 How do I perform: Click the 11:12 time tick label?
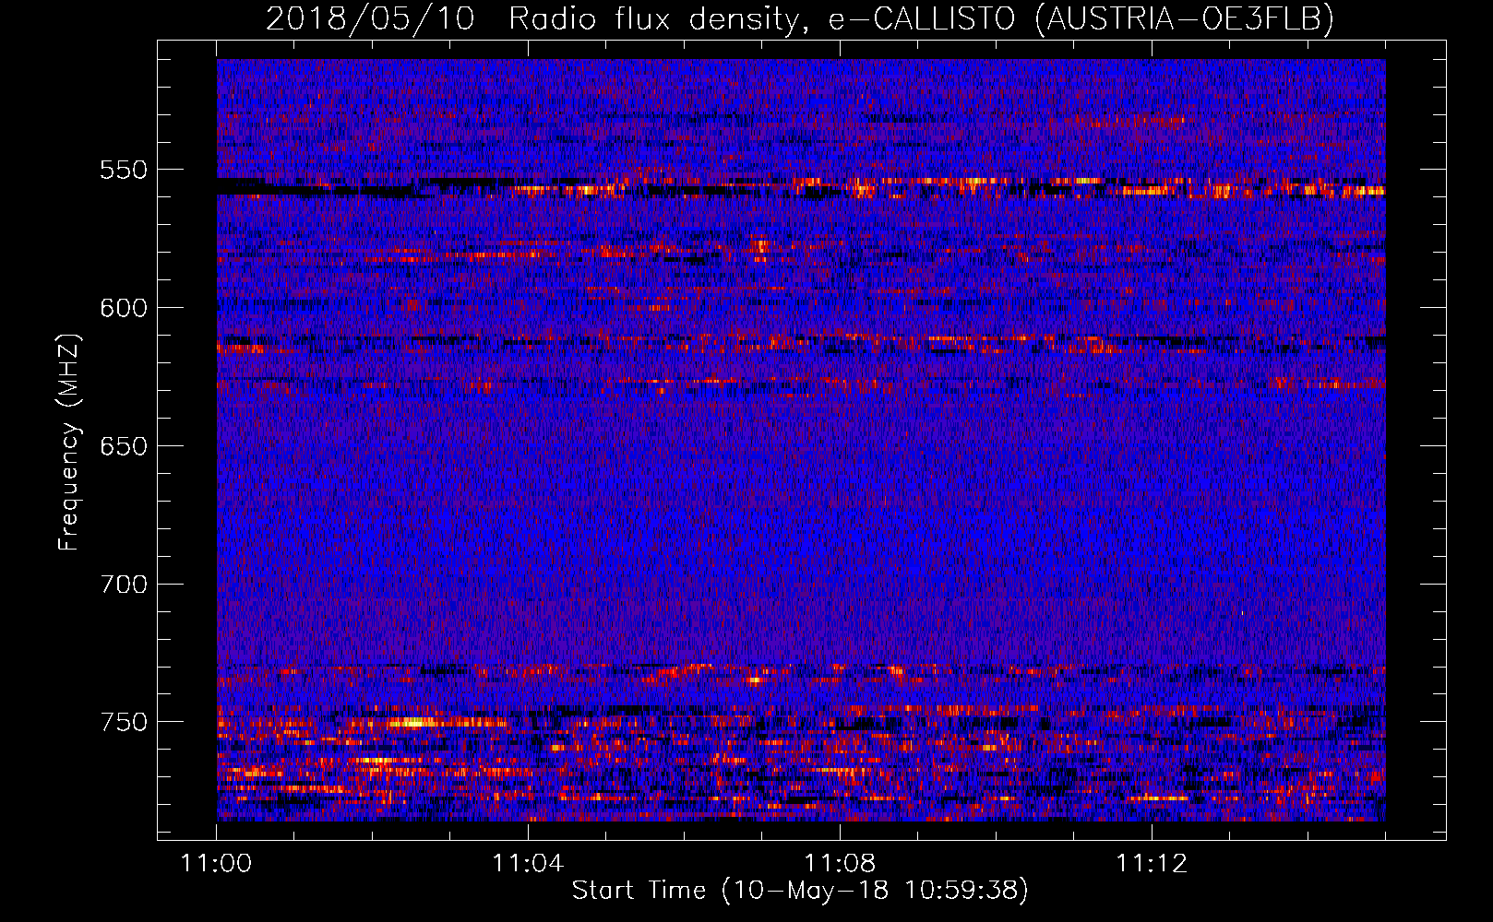(x=1152, y=864)
